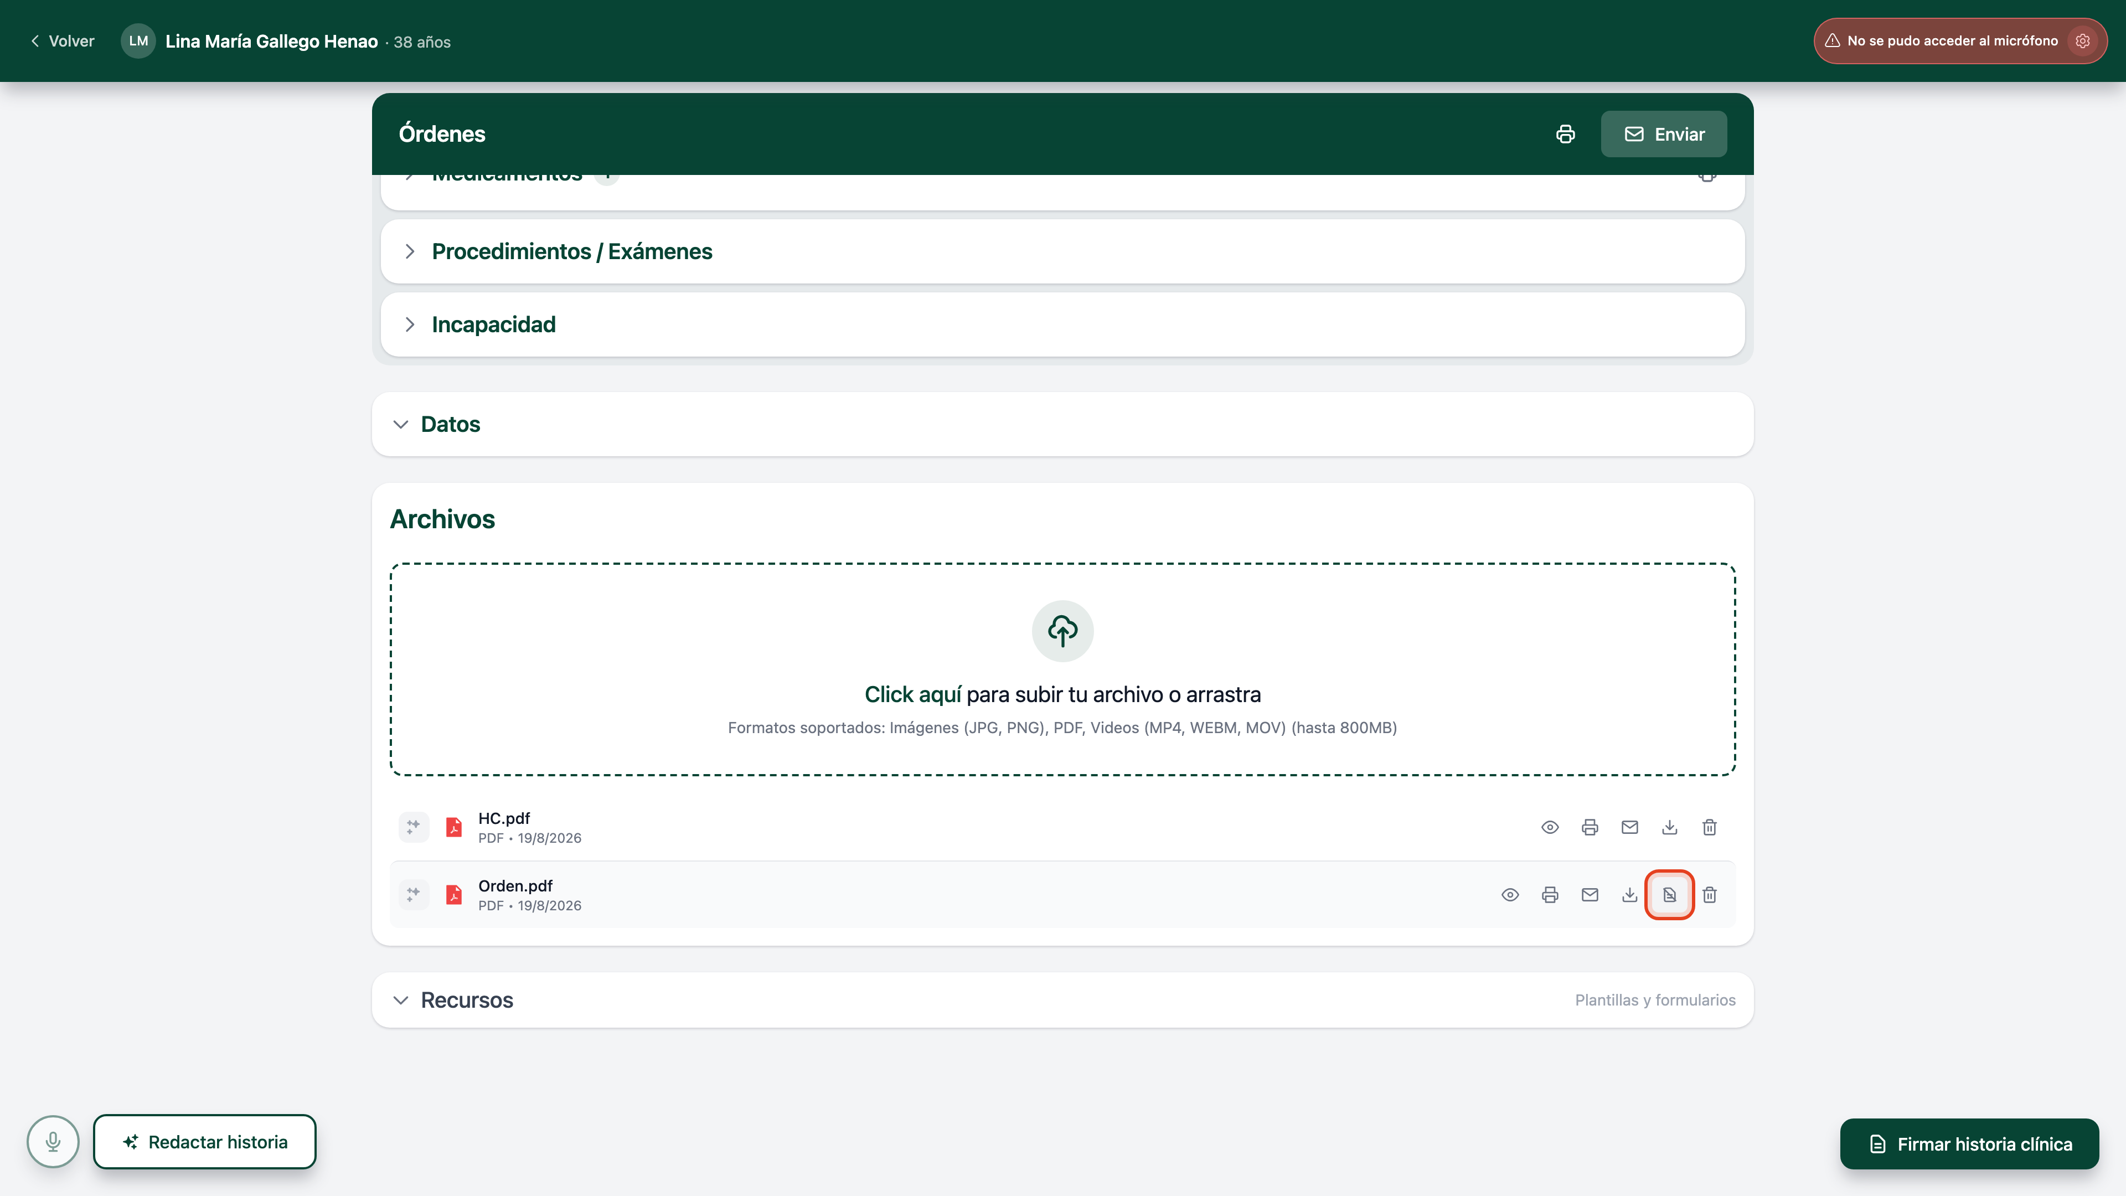Click the sparkle AI icon beside HC.pdf
Screen dimensions: 2126x1196
tap(414, 827)
